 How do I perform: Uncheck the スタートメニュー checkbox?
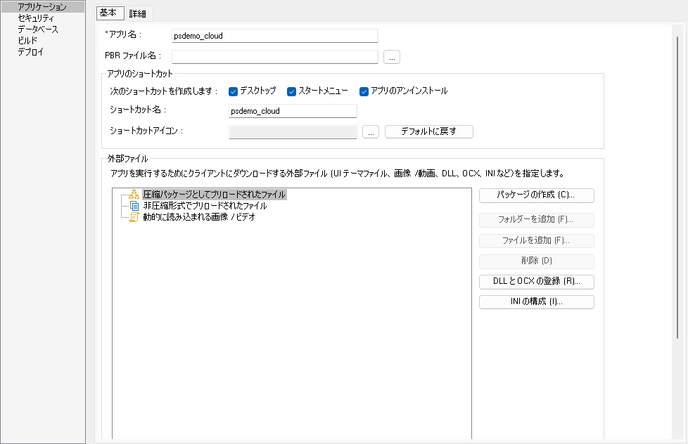292,91
